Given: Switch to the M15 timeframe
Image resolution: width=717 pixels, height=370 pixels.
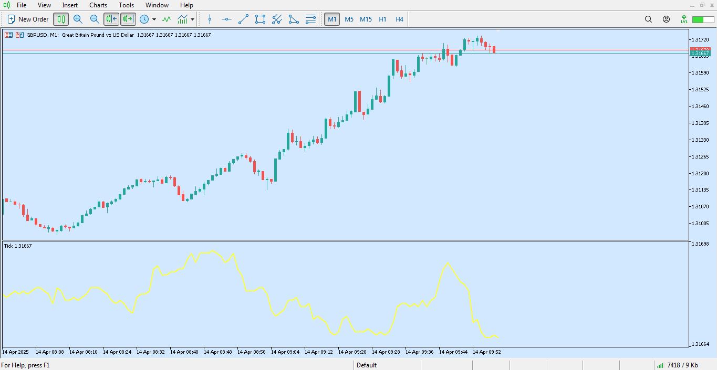Looking at the screenshot, I should [366, 19].
